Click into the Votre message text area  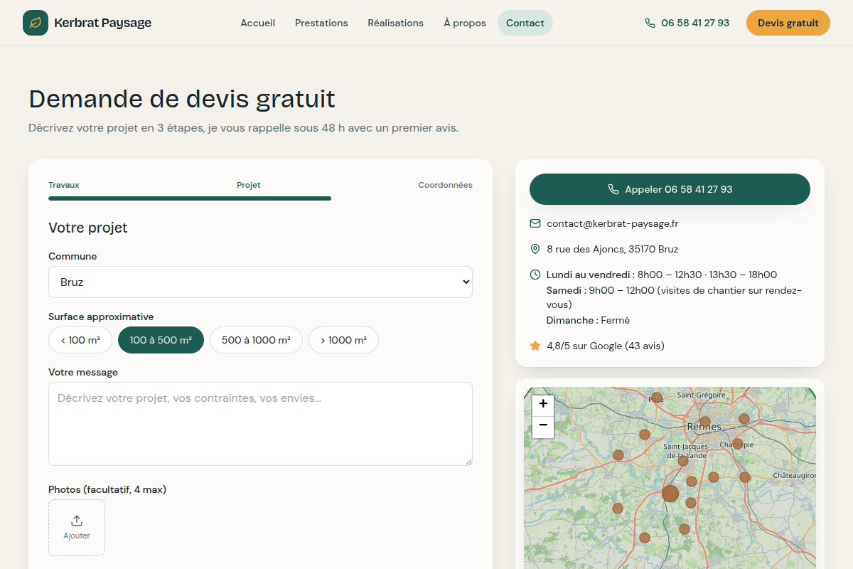260,424
